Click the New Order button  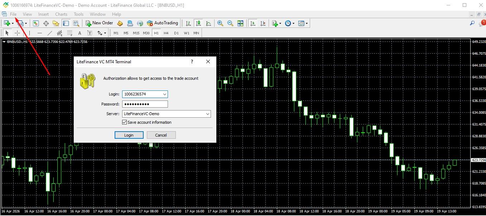pos(100,23)
